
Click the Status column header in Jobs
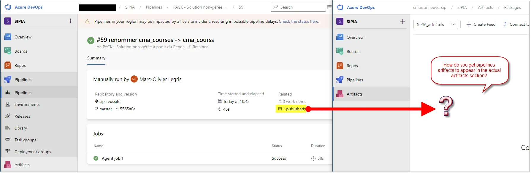tap(277, 146)
